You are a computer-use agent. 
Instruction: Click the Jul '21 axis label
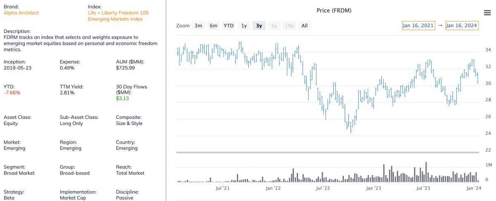click(223, 188)
